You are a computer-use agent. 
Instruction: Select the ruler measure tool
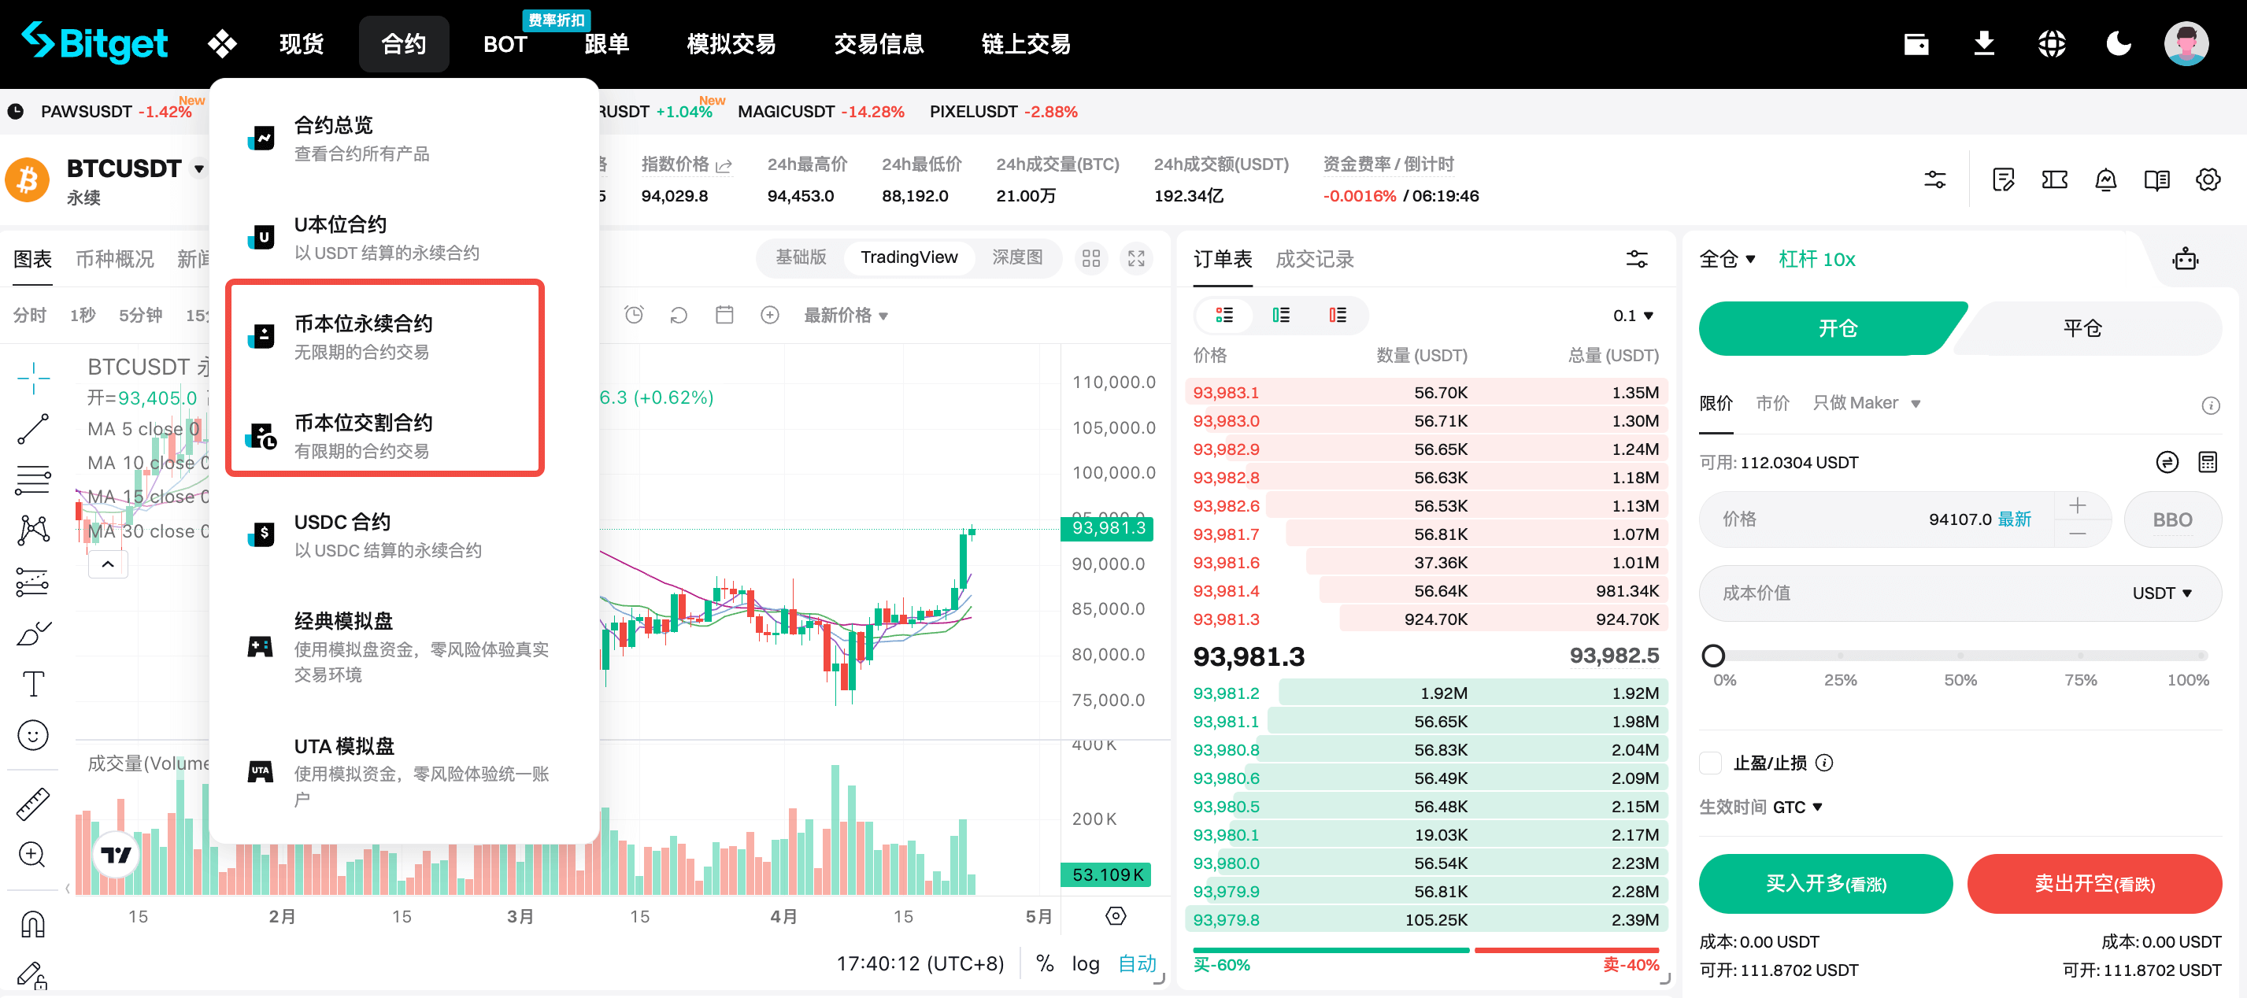point(32,804)
